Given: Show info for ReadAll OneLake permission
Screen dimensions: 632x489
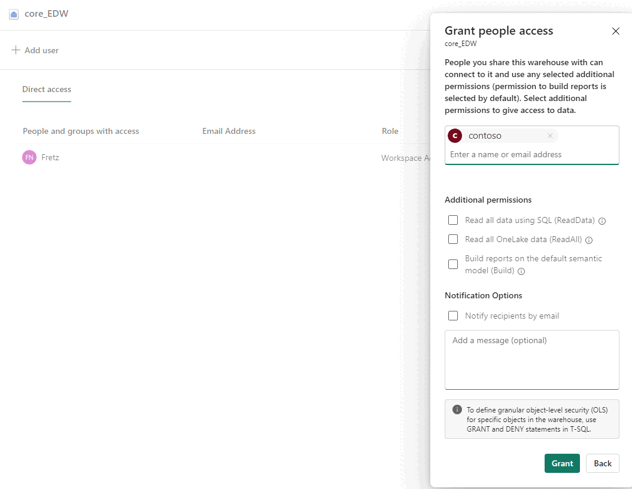Looking at the screenshot, I should click(589, 240).
